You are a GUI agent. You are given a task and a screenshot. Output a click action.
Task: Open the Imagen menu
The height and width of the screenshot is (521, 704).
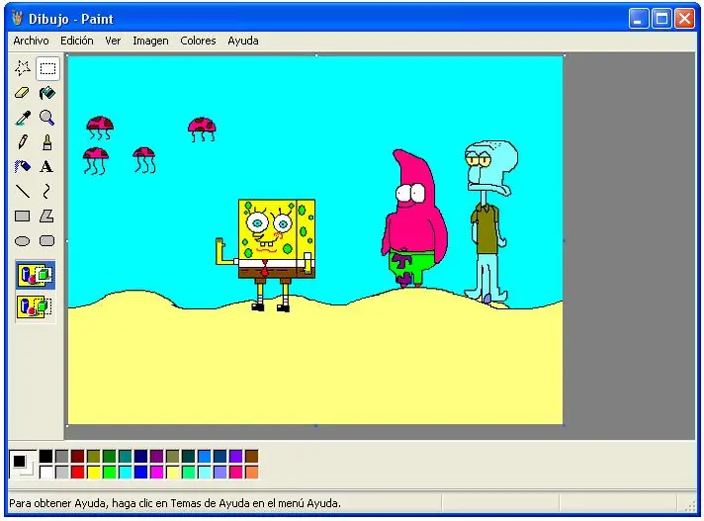pos(150,41)
